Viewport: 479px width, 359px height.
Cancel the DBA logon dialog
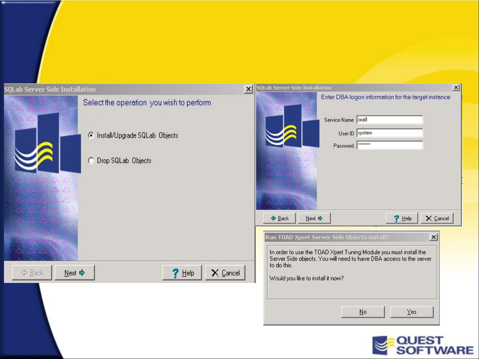(437, 219)
